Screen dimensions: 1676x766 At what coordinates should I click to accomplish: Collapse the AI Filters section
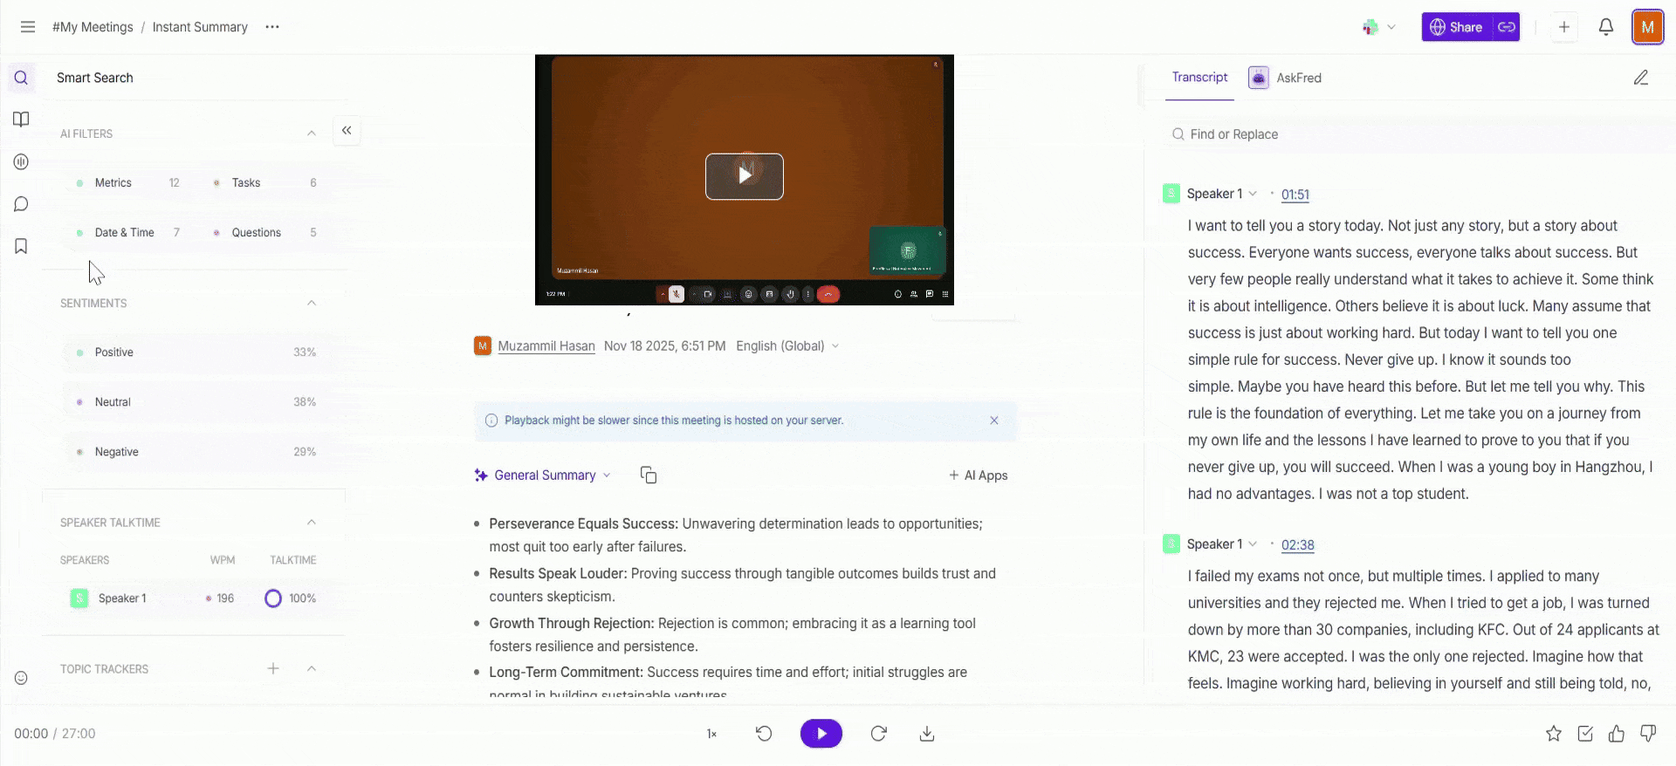pyautogui.click(x=312, y=133)
